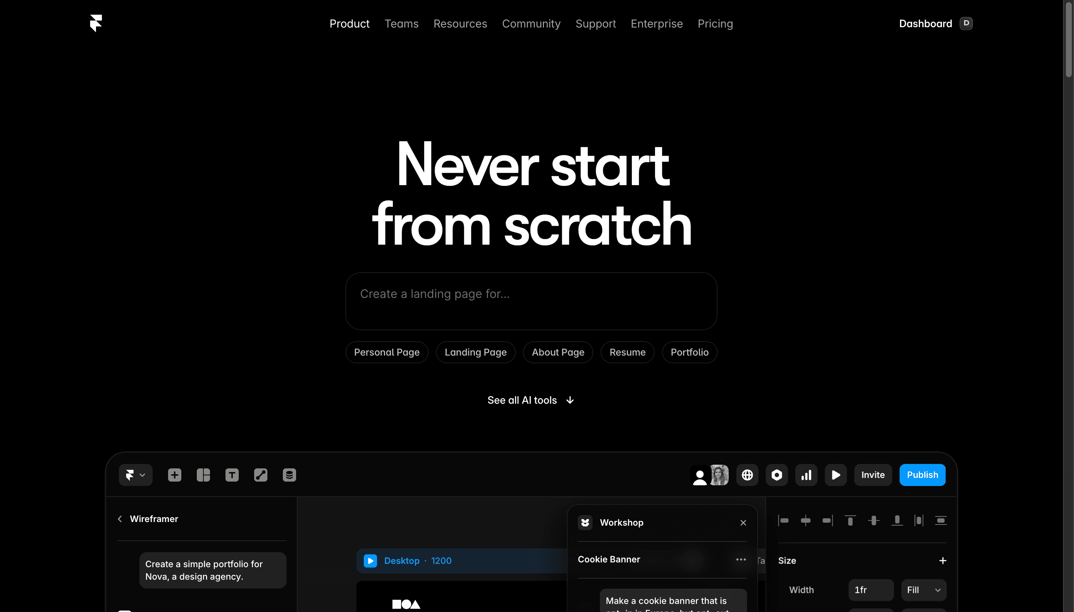Align the selection to the right

[x=827, y=521]
